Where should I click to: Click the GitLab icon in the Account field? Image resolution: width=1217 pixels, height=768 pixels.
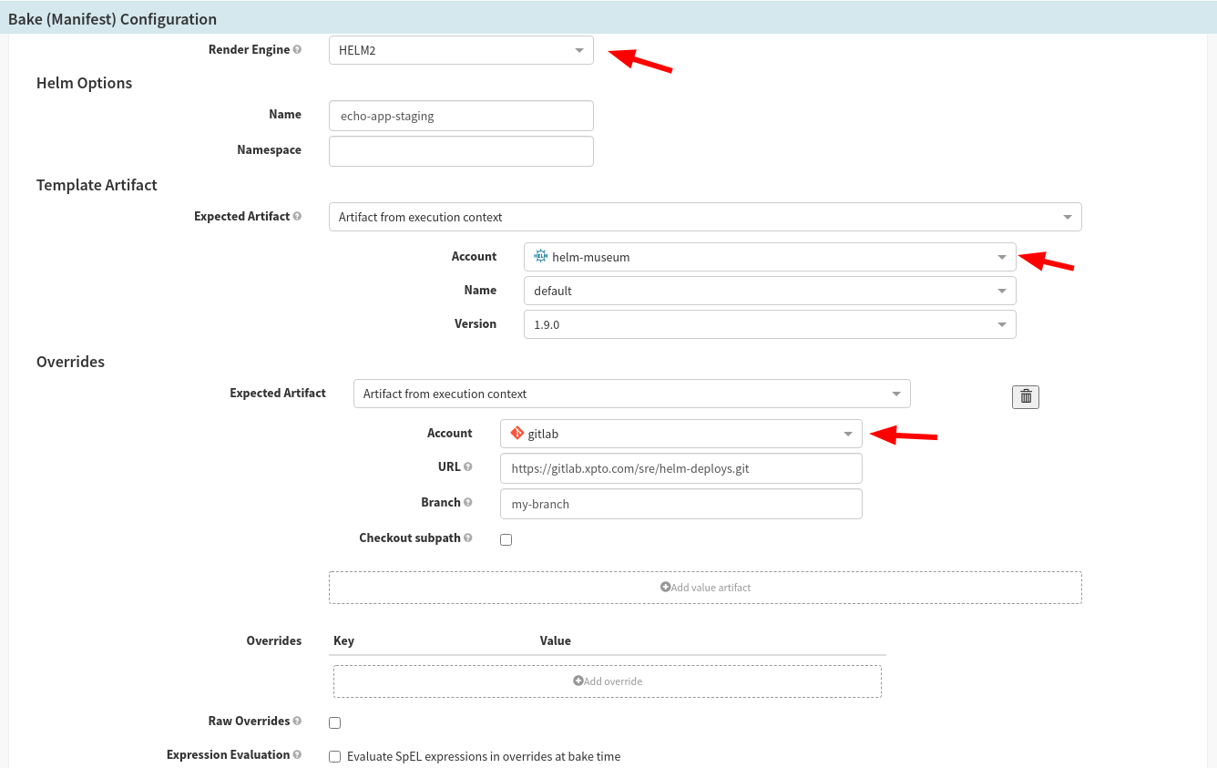(516, 434)
